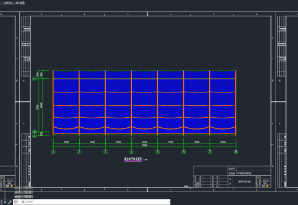Select grid axis bubble C
Screen dimensions: 298x205
pos(34,79)
